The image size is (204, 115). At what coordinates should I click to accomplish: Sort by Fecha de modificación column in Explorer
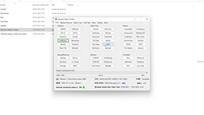[40, 5]
